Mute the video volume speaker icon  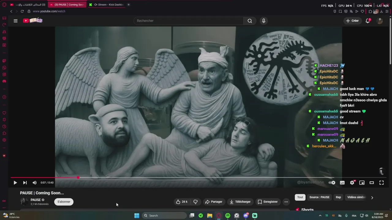[35, 183]
